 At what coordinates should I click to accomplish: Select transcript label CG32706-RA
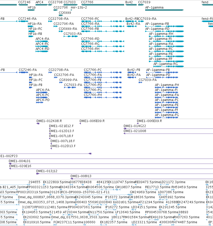tap(64, 24)
